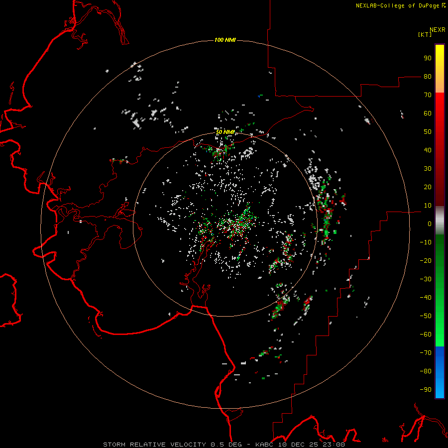This screenshot has height=448, width=448.
Task: Click the 90 value on velocity scale
Action: point(428,58)
